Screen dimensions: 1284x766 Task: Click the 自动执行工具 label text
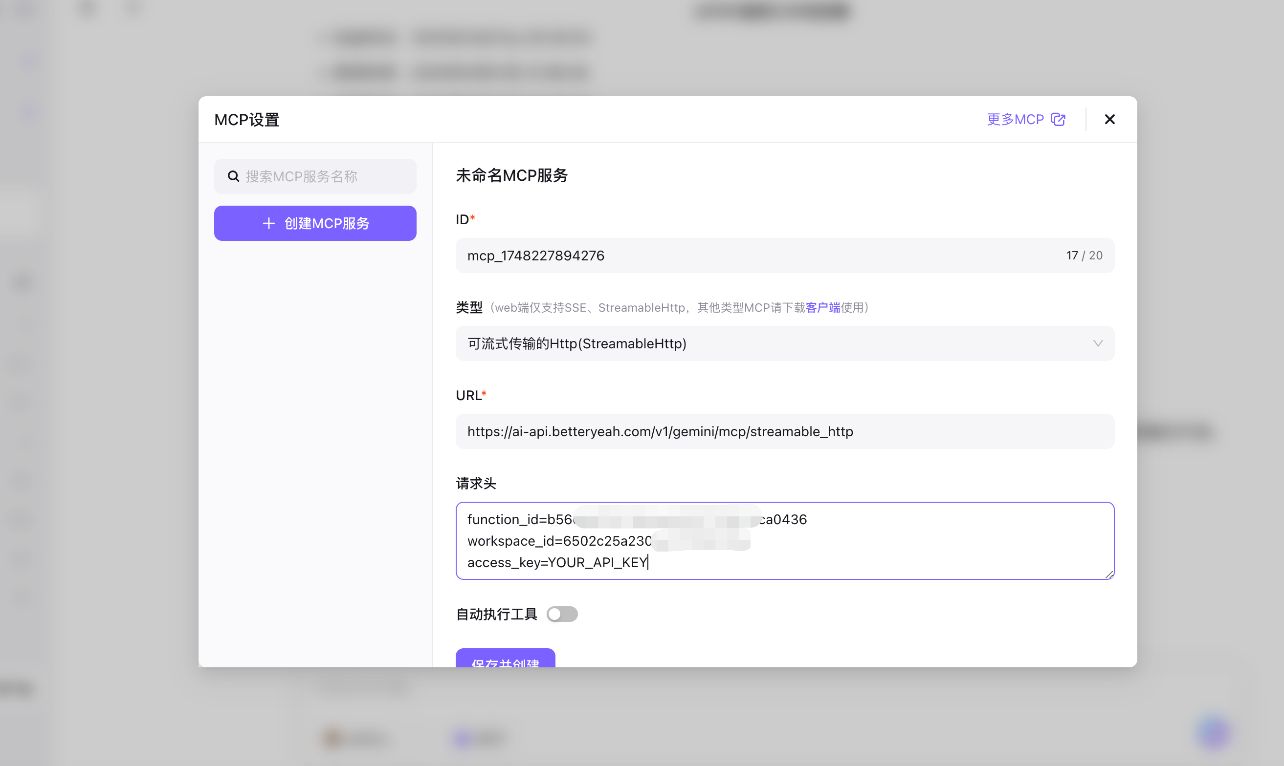[496, 614]
